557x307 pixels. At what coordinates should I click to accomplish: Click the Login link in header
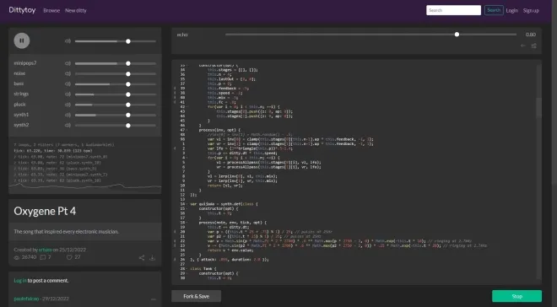512,11
